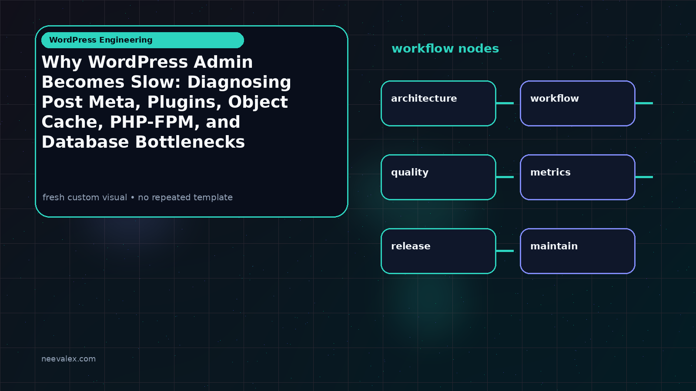Choose the release node
The width and height of the screenshot is (696, 391).
click(x=438, y=251)
